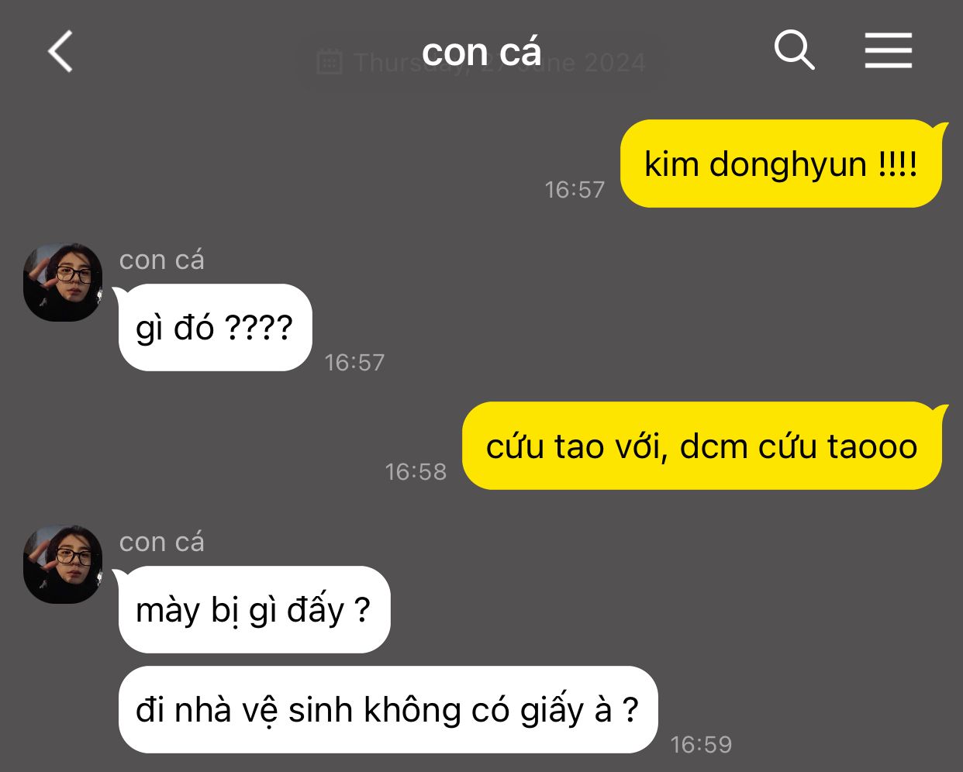
Task: Open con cá's avatar beside 'gì đó ????'
Action: (63, 282)
